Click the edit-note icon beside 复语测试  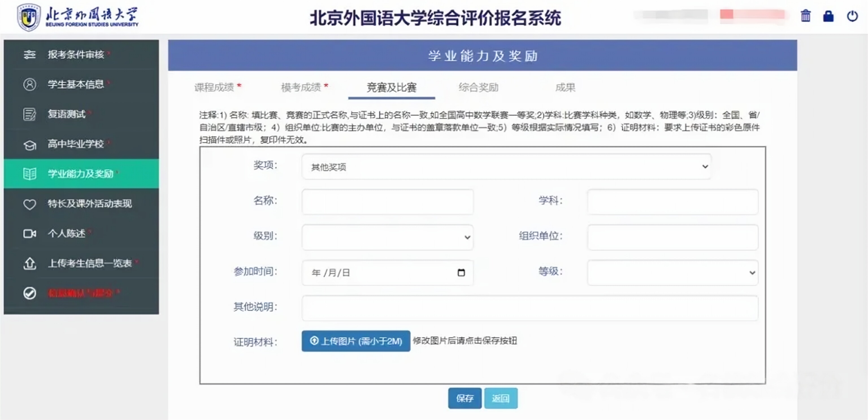(x=30, y=114)
